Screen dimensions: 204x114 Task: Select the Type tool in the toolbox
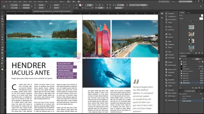coord(2,27)
